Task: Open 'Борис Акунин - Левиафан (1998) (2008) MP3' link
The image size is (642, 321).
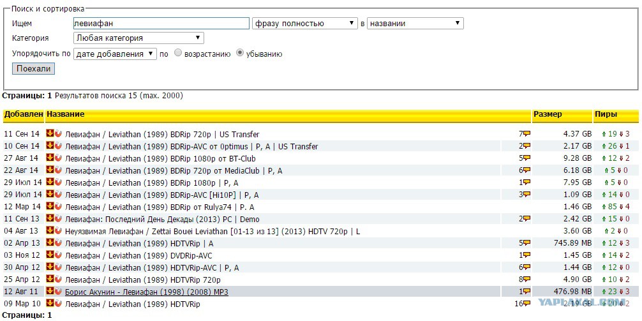Action: [x=147, y=292]
